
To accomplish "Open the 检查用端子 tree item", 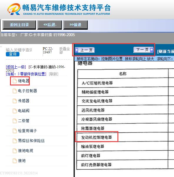I will 27,131.
